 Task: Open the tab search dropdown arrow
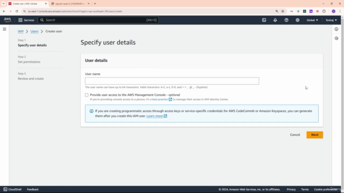pos(4,4)
